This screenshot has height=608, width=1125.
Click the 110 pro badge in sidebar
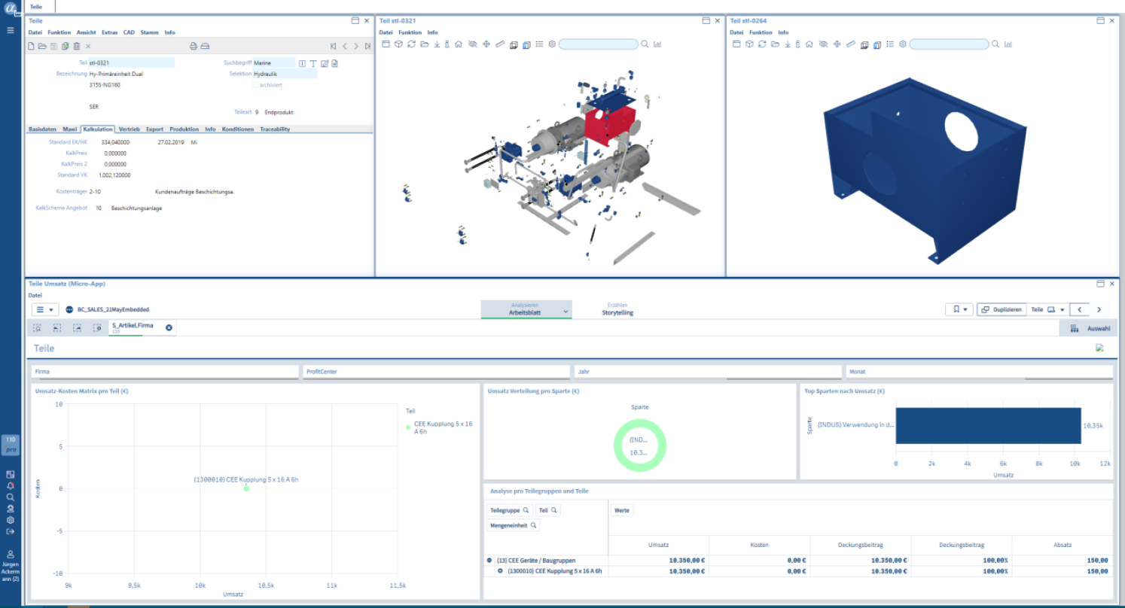pyautogui.click(x=11, y=444)
